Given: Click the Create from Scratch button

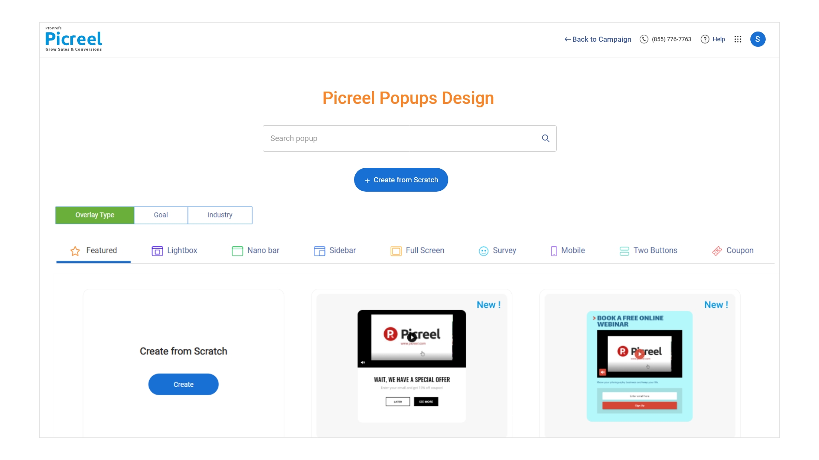Looking at the screenshot, I should click(x=401, y=180).
